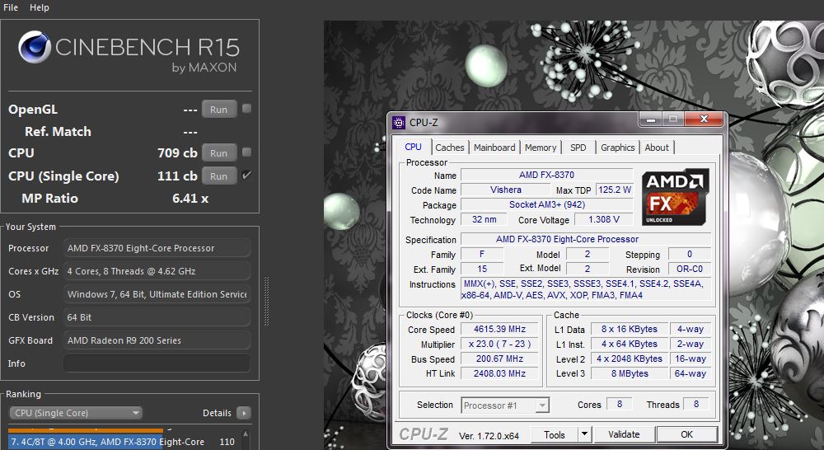The image size is (824, 450).
Task: Click the Tools button in CPU-Z
Action: coord(554,435)
